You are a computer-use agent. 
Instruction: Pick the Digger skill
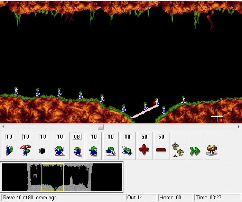coord(127,146)
